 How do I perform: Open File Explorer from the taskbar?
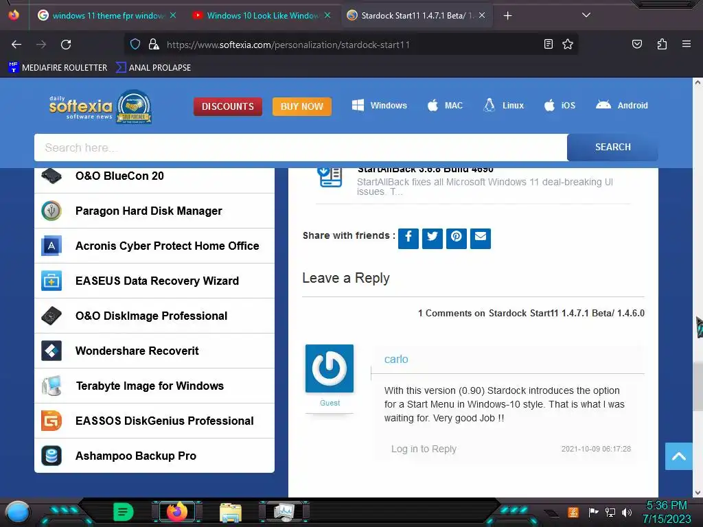click(x=231, y=512)
